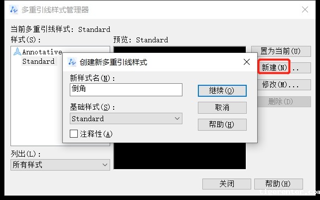Click the 修改(M)... button
The width and height of the screenshot is (320, 200).
pyautogui.click(x=281, y=85)
